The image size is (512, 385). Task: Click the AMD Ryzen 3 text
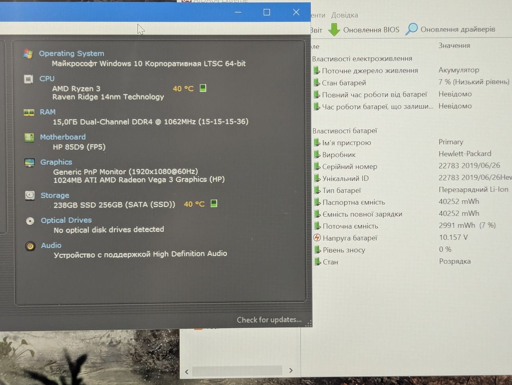coord(76,88)
